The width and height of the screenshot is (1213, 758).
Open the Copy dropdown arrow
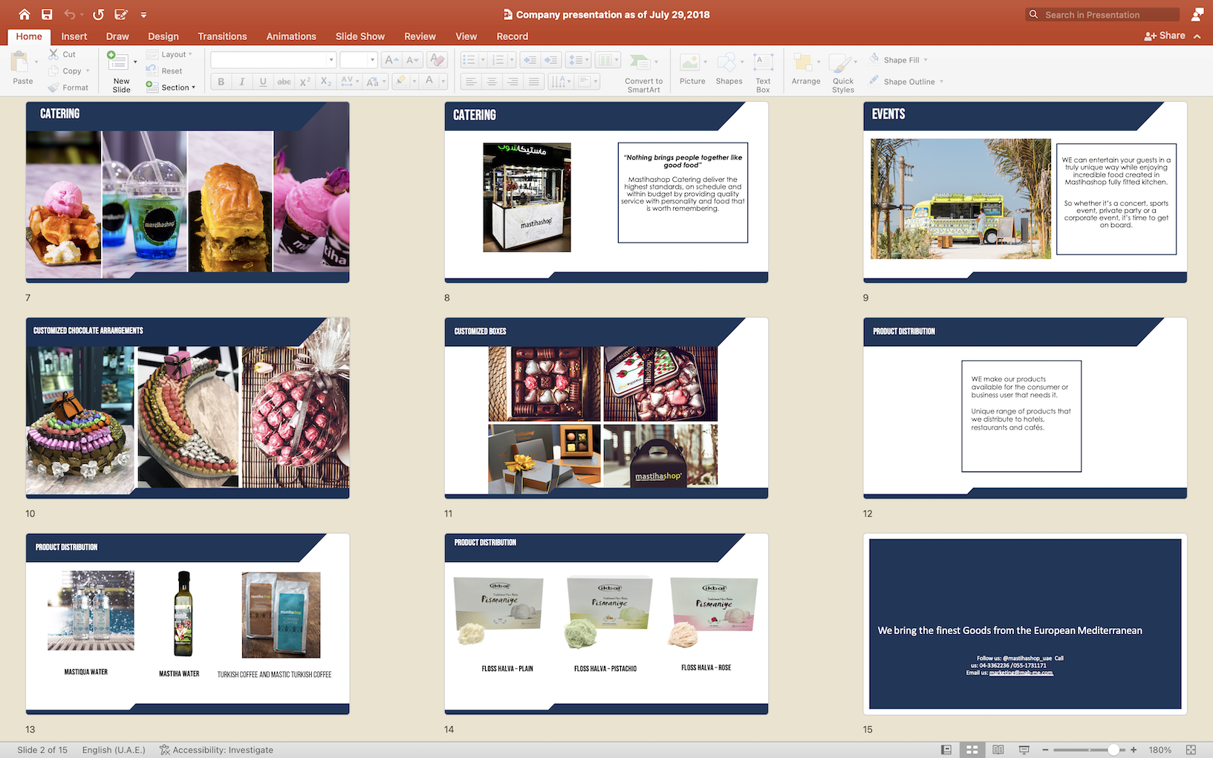(x=88, y=71)
